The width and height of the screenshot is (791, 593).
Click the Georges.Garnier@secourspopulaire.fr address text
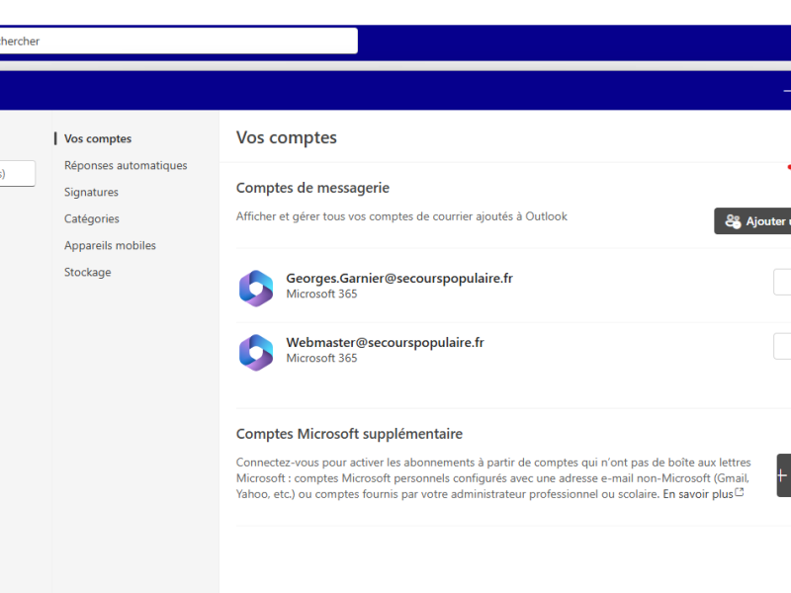click(x=399, y=279)
